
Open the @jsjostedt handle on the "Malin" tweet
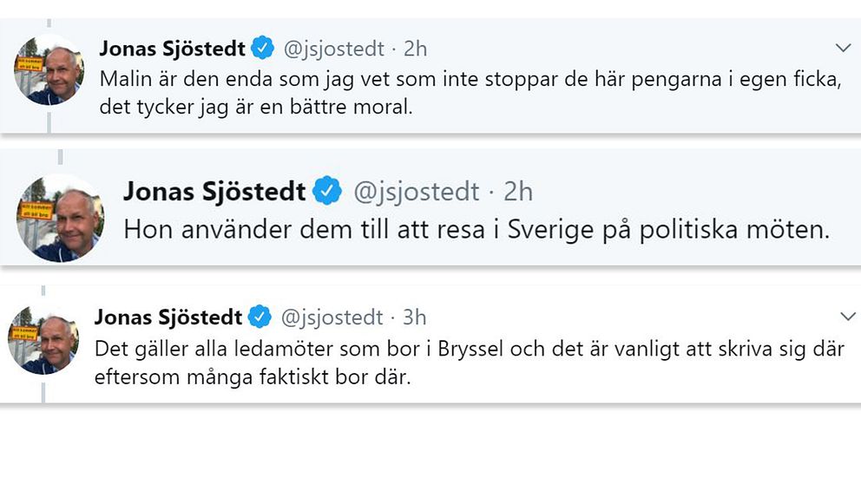pos(333,49)
